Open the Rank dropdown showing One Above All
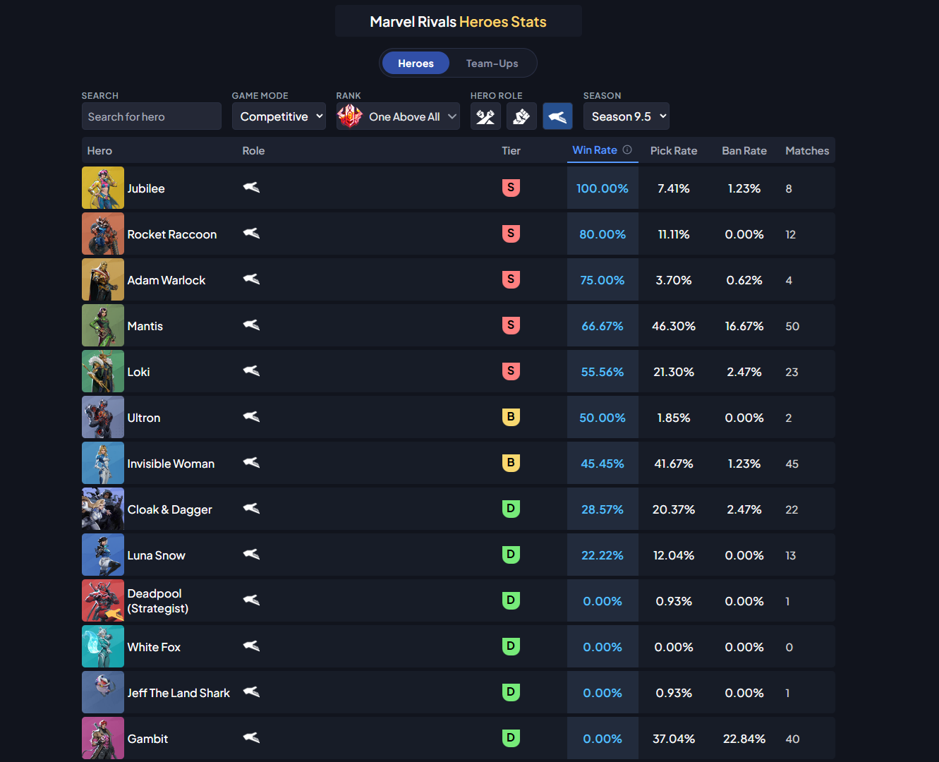Image resolution: width=939 pixels, height=762 pixels. [x=398, y=116]
